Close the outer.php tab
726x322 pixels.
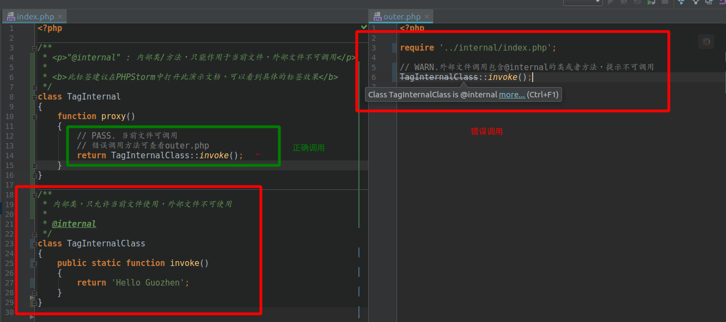click(428, 17)
